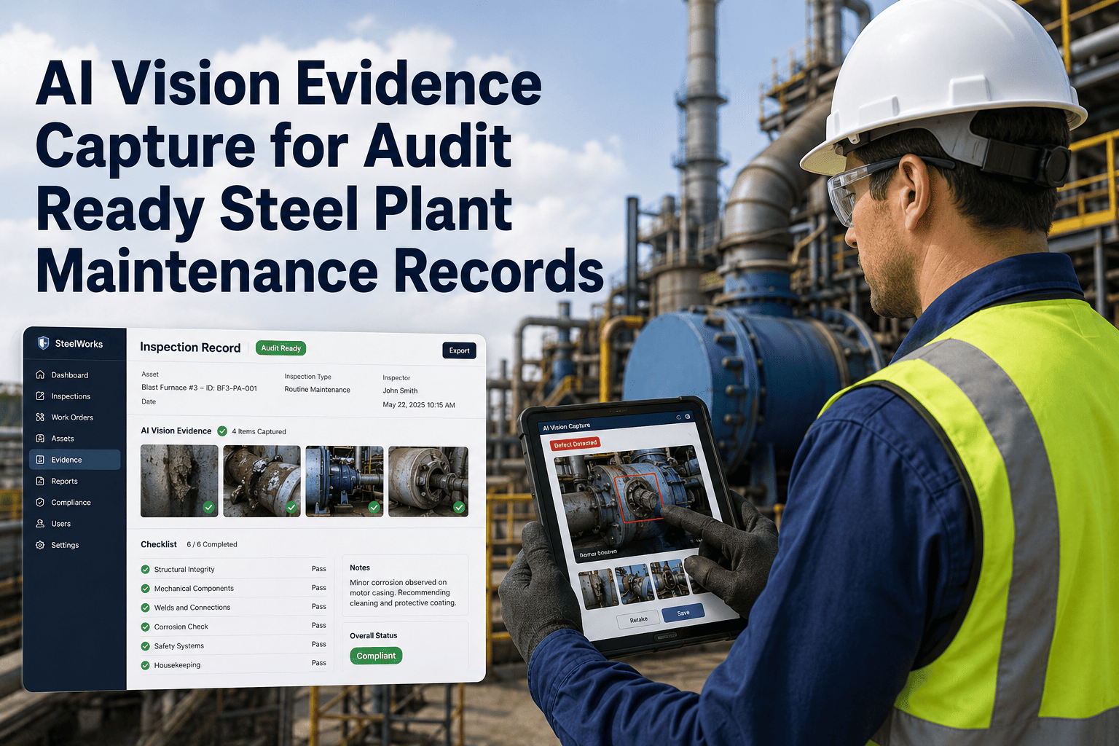Click the Work Orders icon in sidebar
1119x746 pixels.
pyautogui.click(x=40, y=417)
